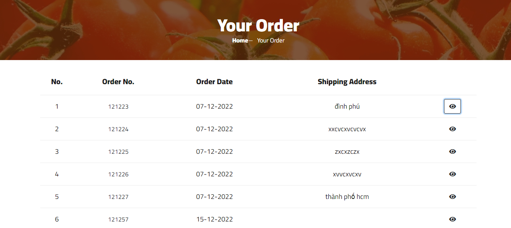The image size is (511, 228).
Task: Navigate using the Home breadcrumb link
Action: (240, 40)
